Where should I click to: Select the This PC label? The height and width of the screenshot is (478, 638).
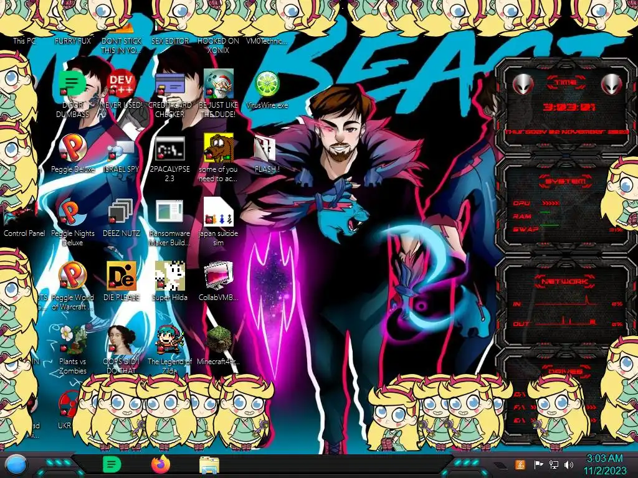click(24, 40)
